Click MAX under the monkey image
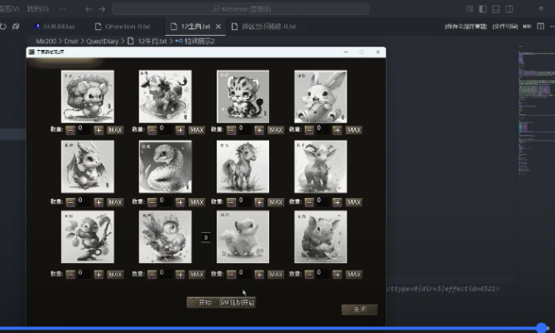The width and height of the screenshot is (555, 333). 115,274
